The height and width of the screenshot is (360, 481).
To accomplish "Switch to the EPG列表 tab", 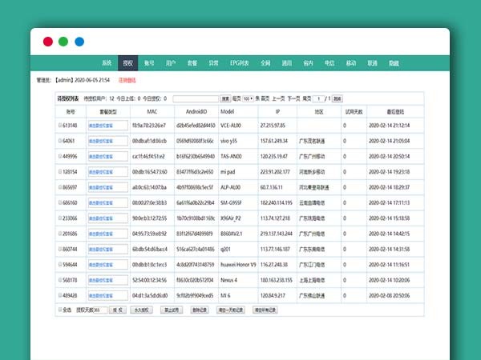I will click(240, 62).
